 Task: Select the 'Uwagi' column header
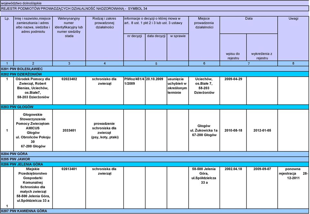tap(293, 38)
